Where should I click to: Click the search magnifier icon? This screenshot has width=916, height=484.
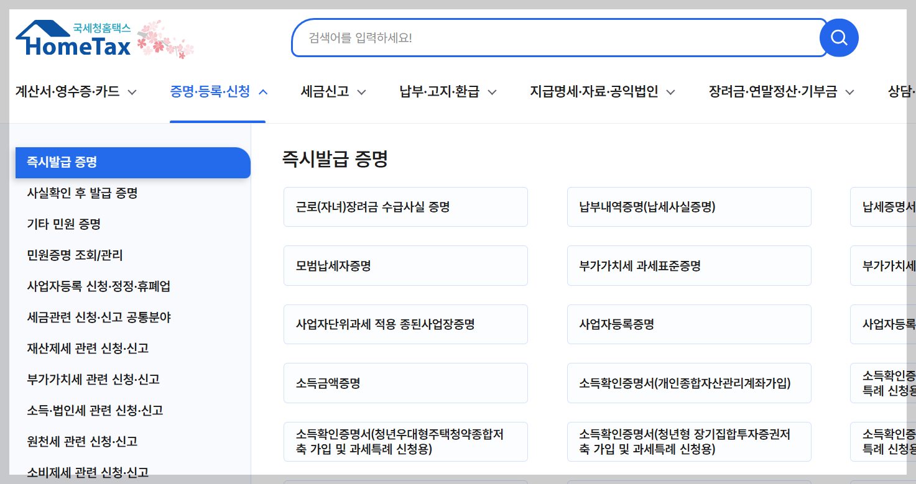pos(838,37)
